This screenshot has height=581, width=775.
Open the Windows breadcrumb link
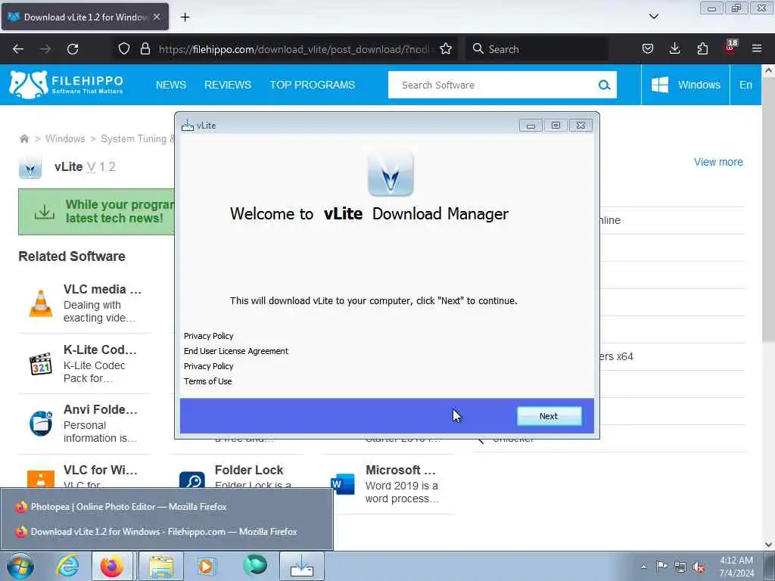pos(65,139)
